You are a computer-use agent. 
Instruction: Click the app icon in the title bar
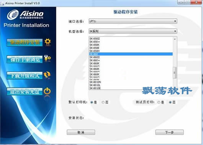[x=2, y=3]
